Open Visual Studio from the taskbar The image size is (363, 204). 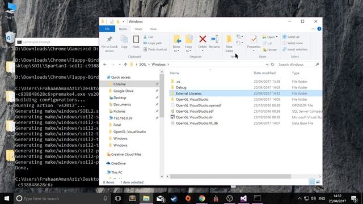pyautogui.click(x=243, y=198)
